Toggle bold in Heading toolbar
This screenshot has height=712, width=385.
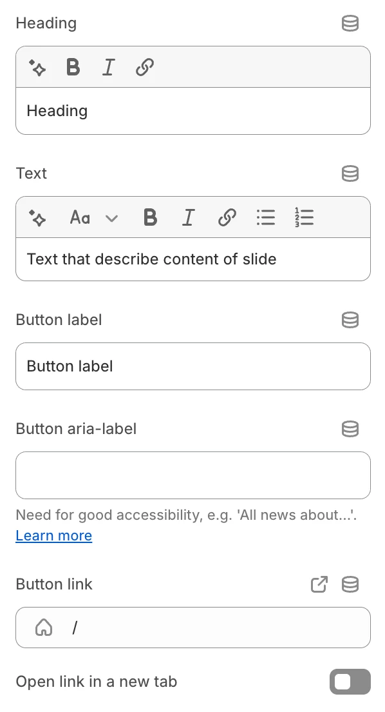tap(73, 67)
